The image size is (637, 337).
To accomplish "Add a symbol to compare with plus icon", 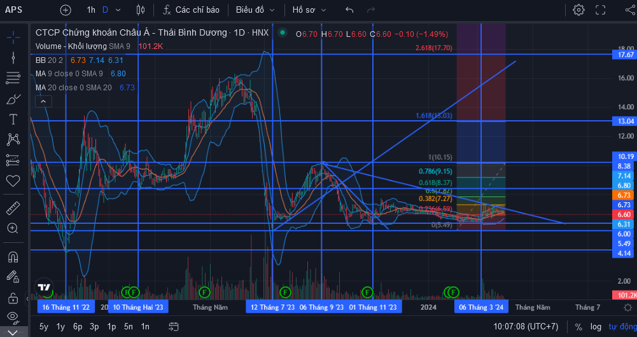I will [x=66, y=10].
